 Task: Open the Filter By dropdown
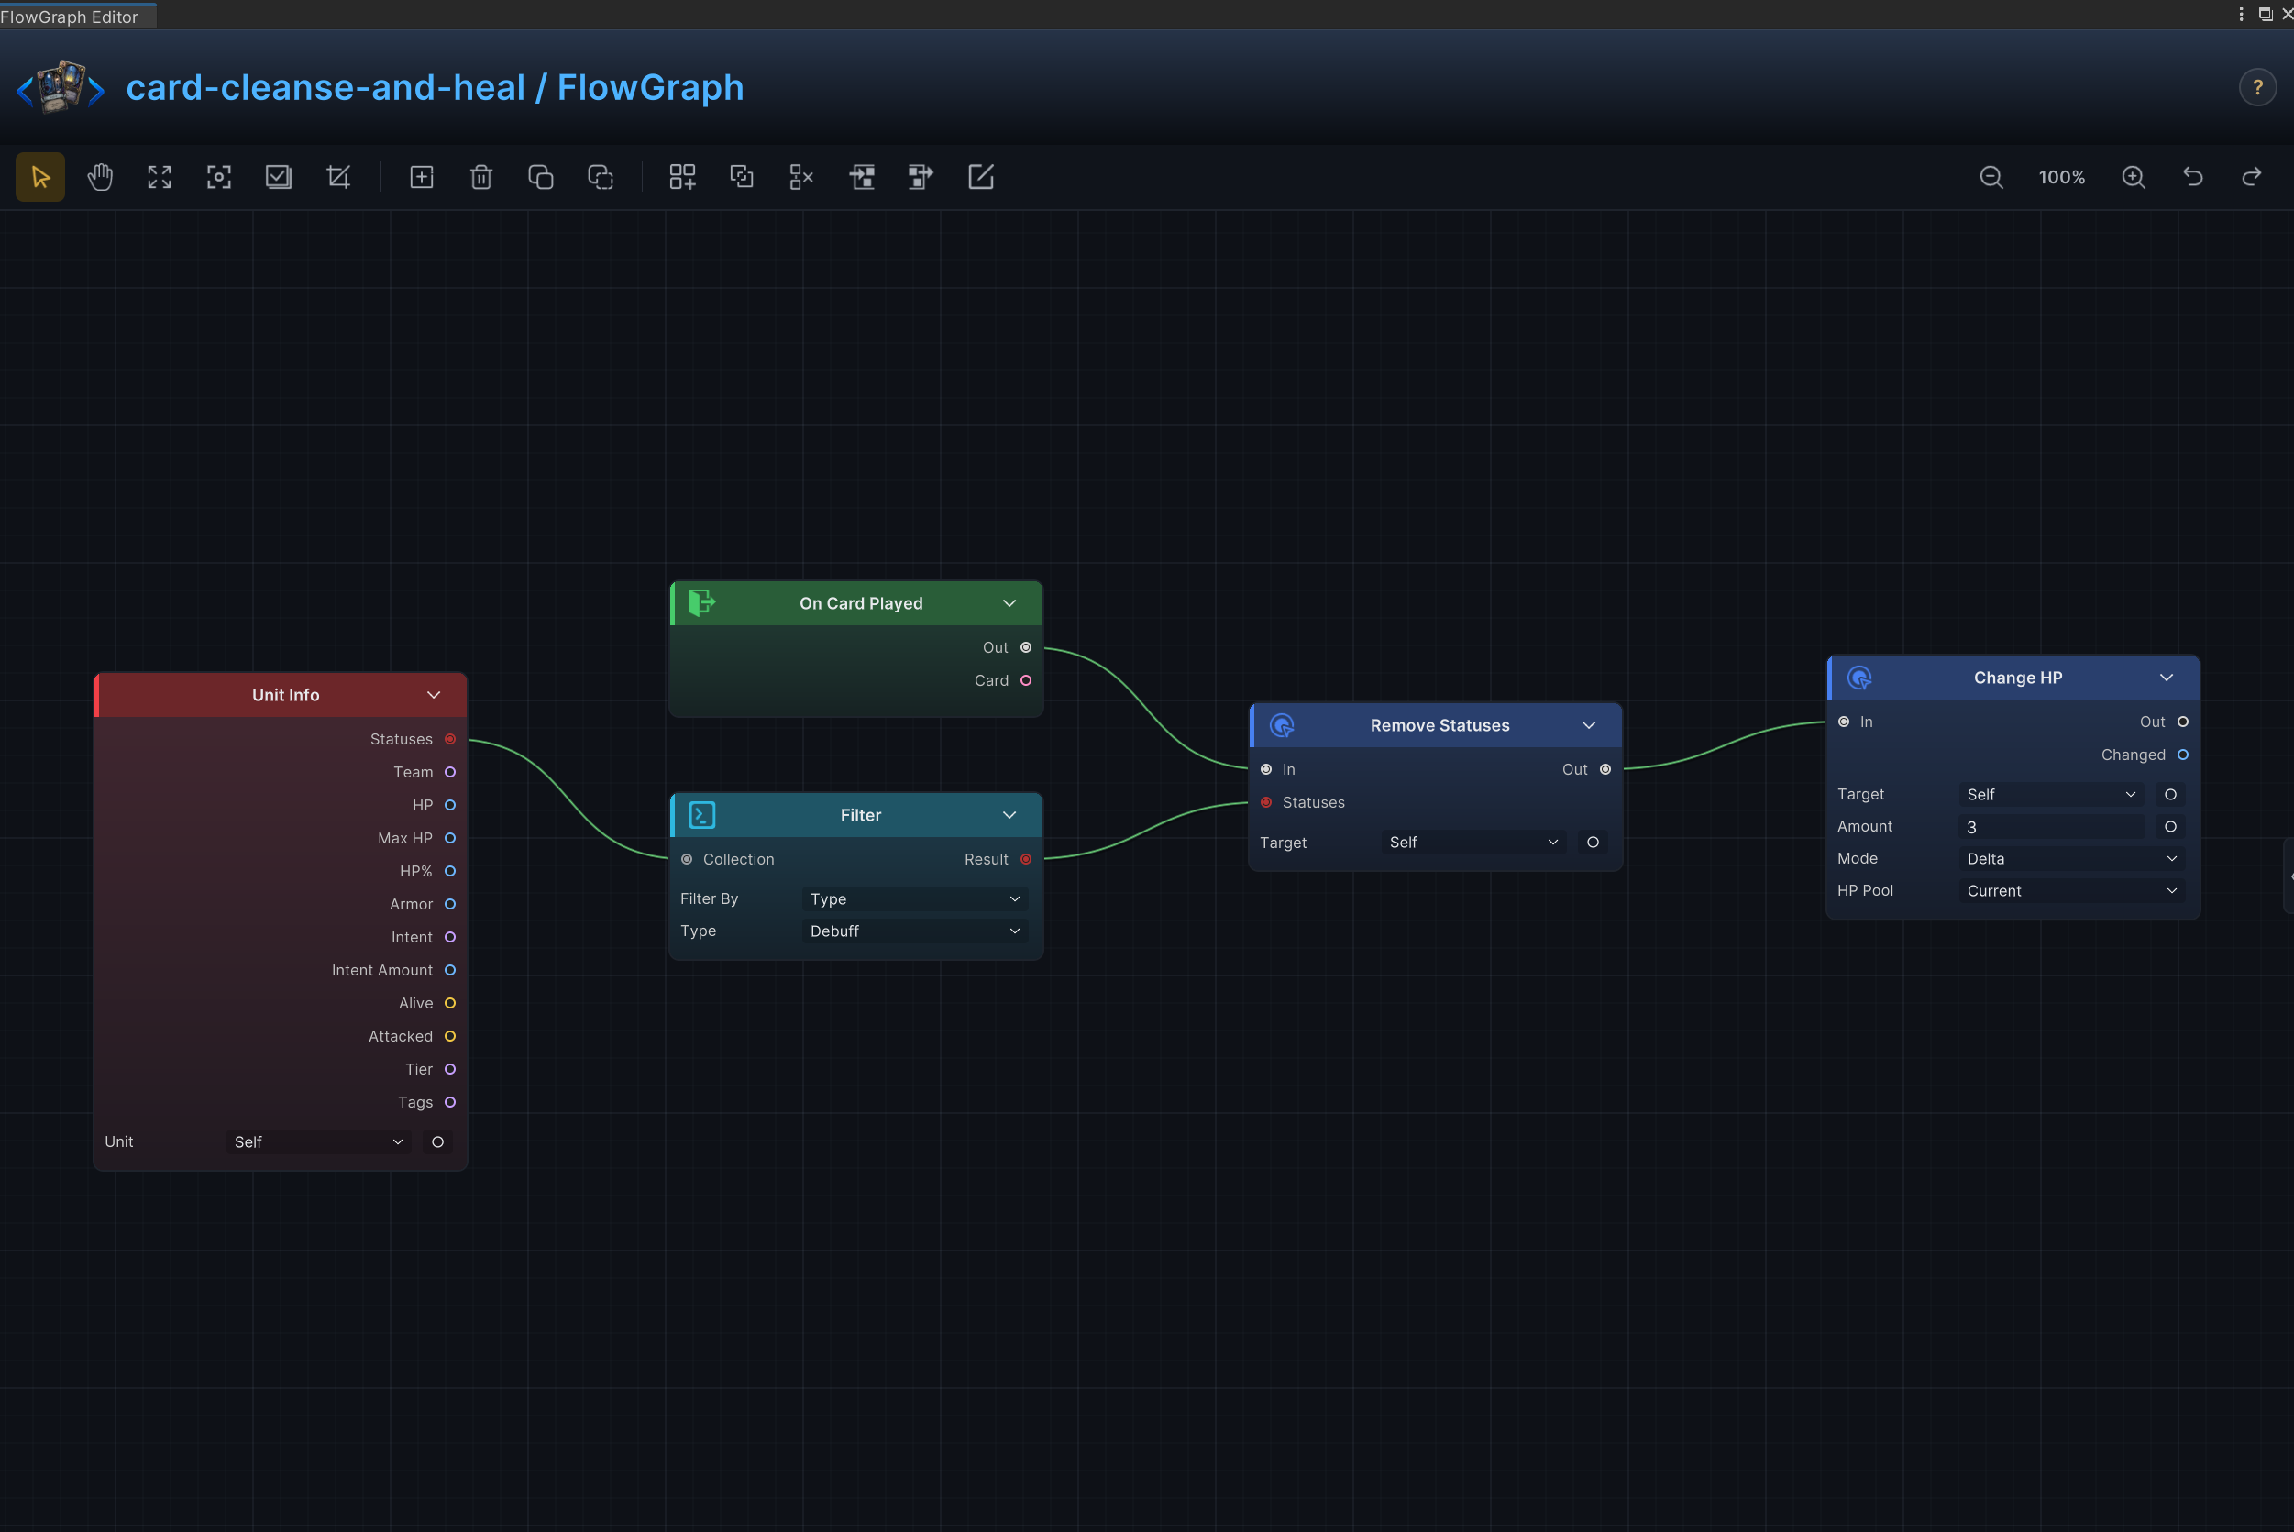pyautogui.click(x=914, y=898)
